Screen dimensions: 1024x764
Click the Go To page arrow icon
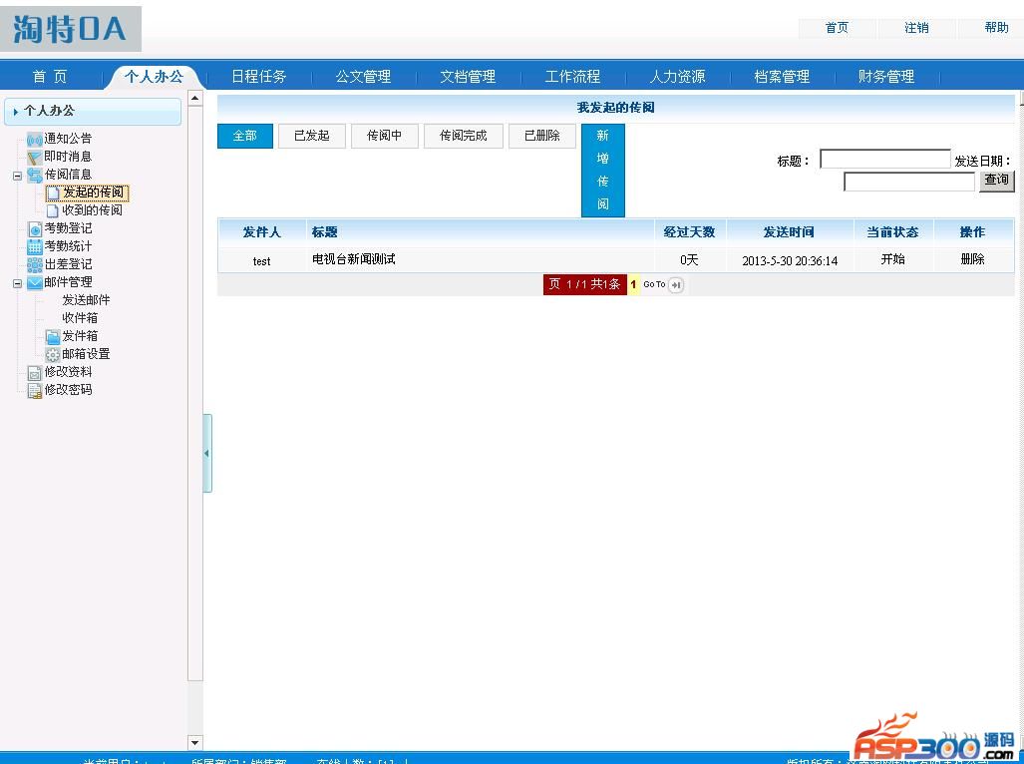676,285
